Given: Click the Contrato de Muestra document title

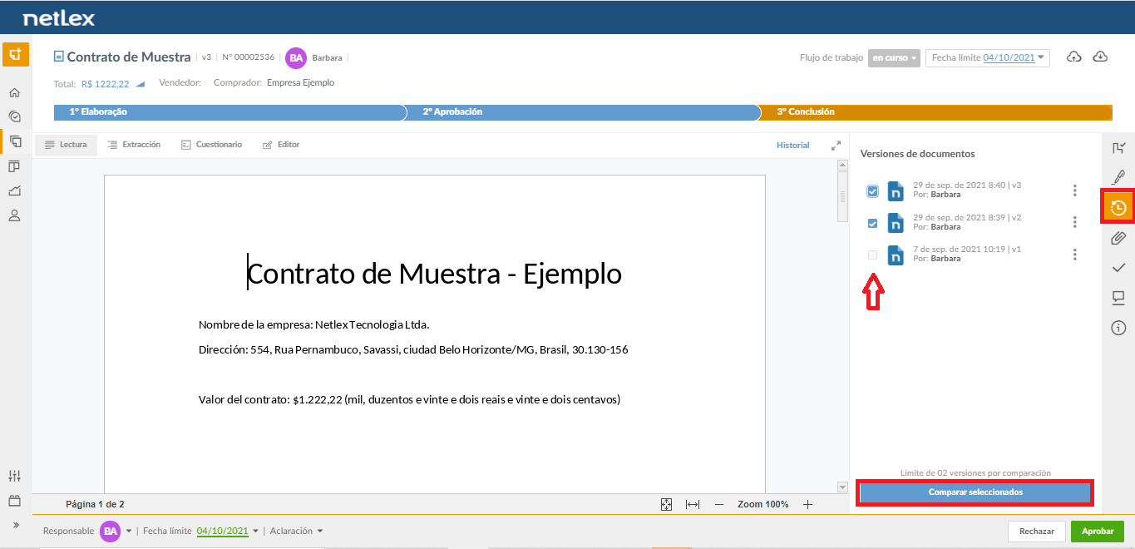Looking at the screenshot, I should pos(129,57).
